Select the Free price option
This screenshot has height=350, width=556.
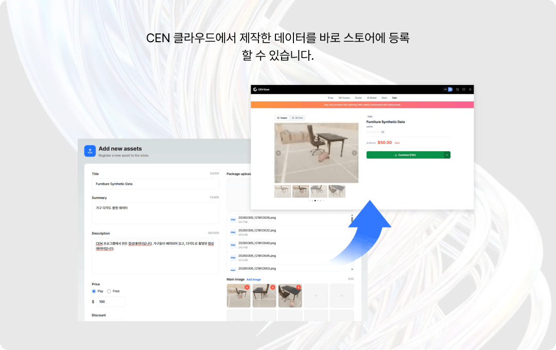[109, 291]
